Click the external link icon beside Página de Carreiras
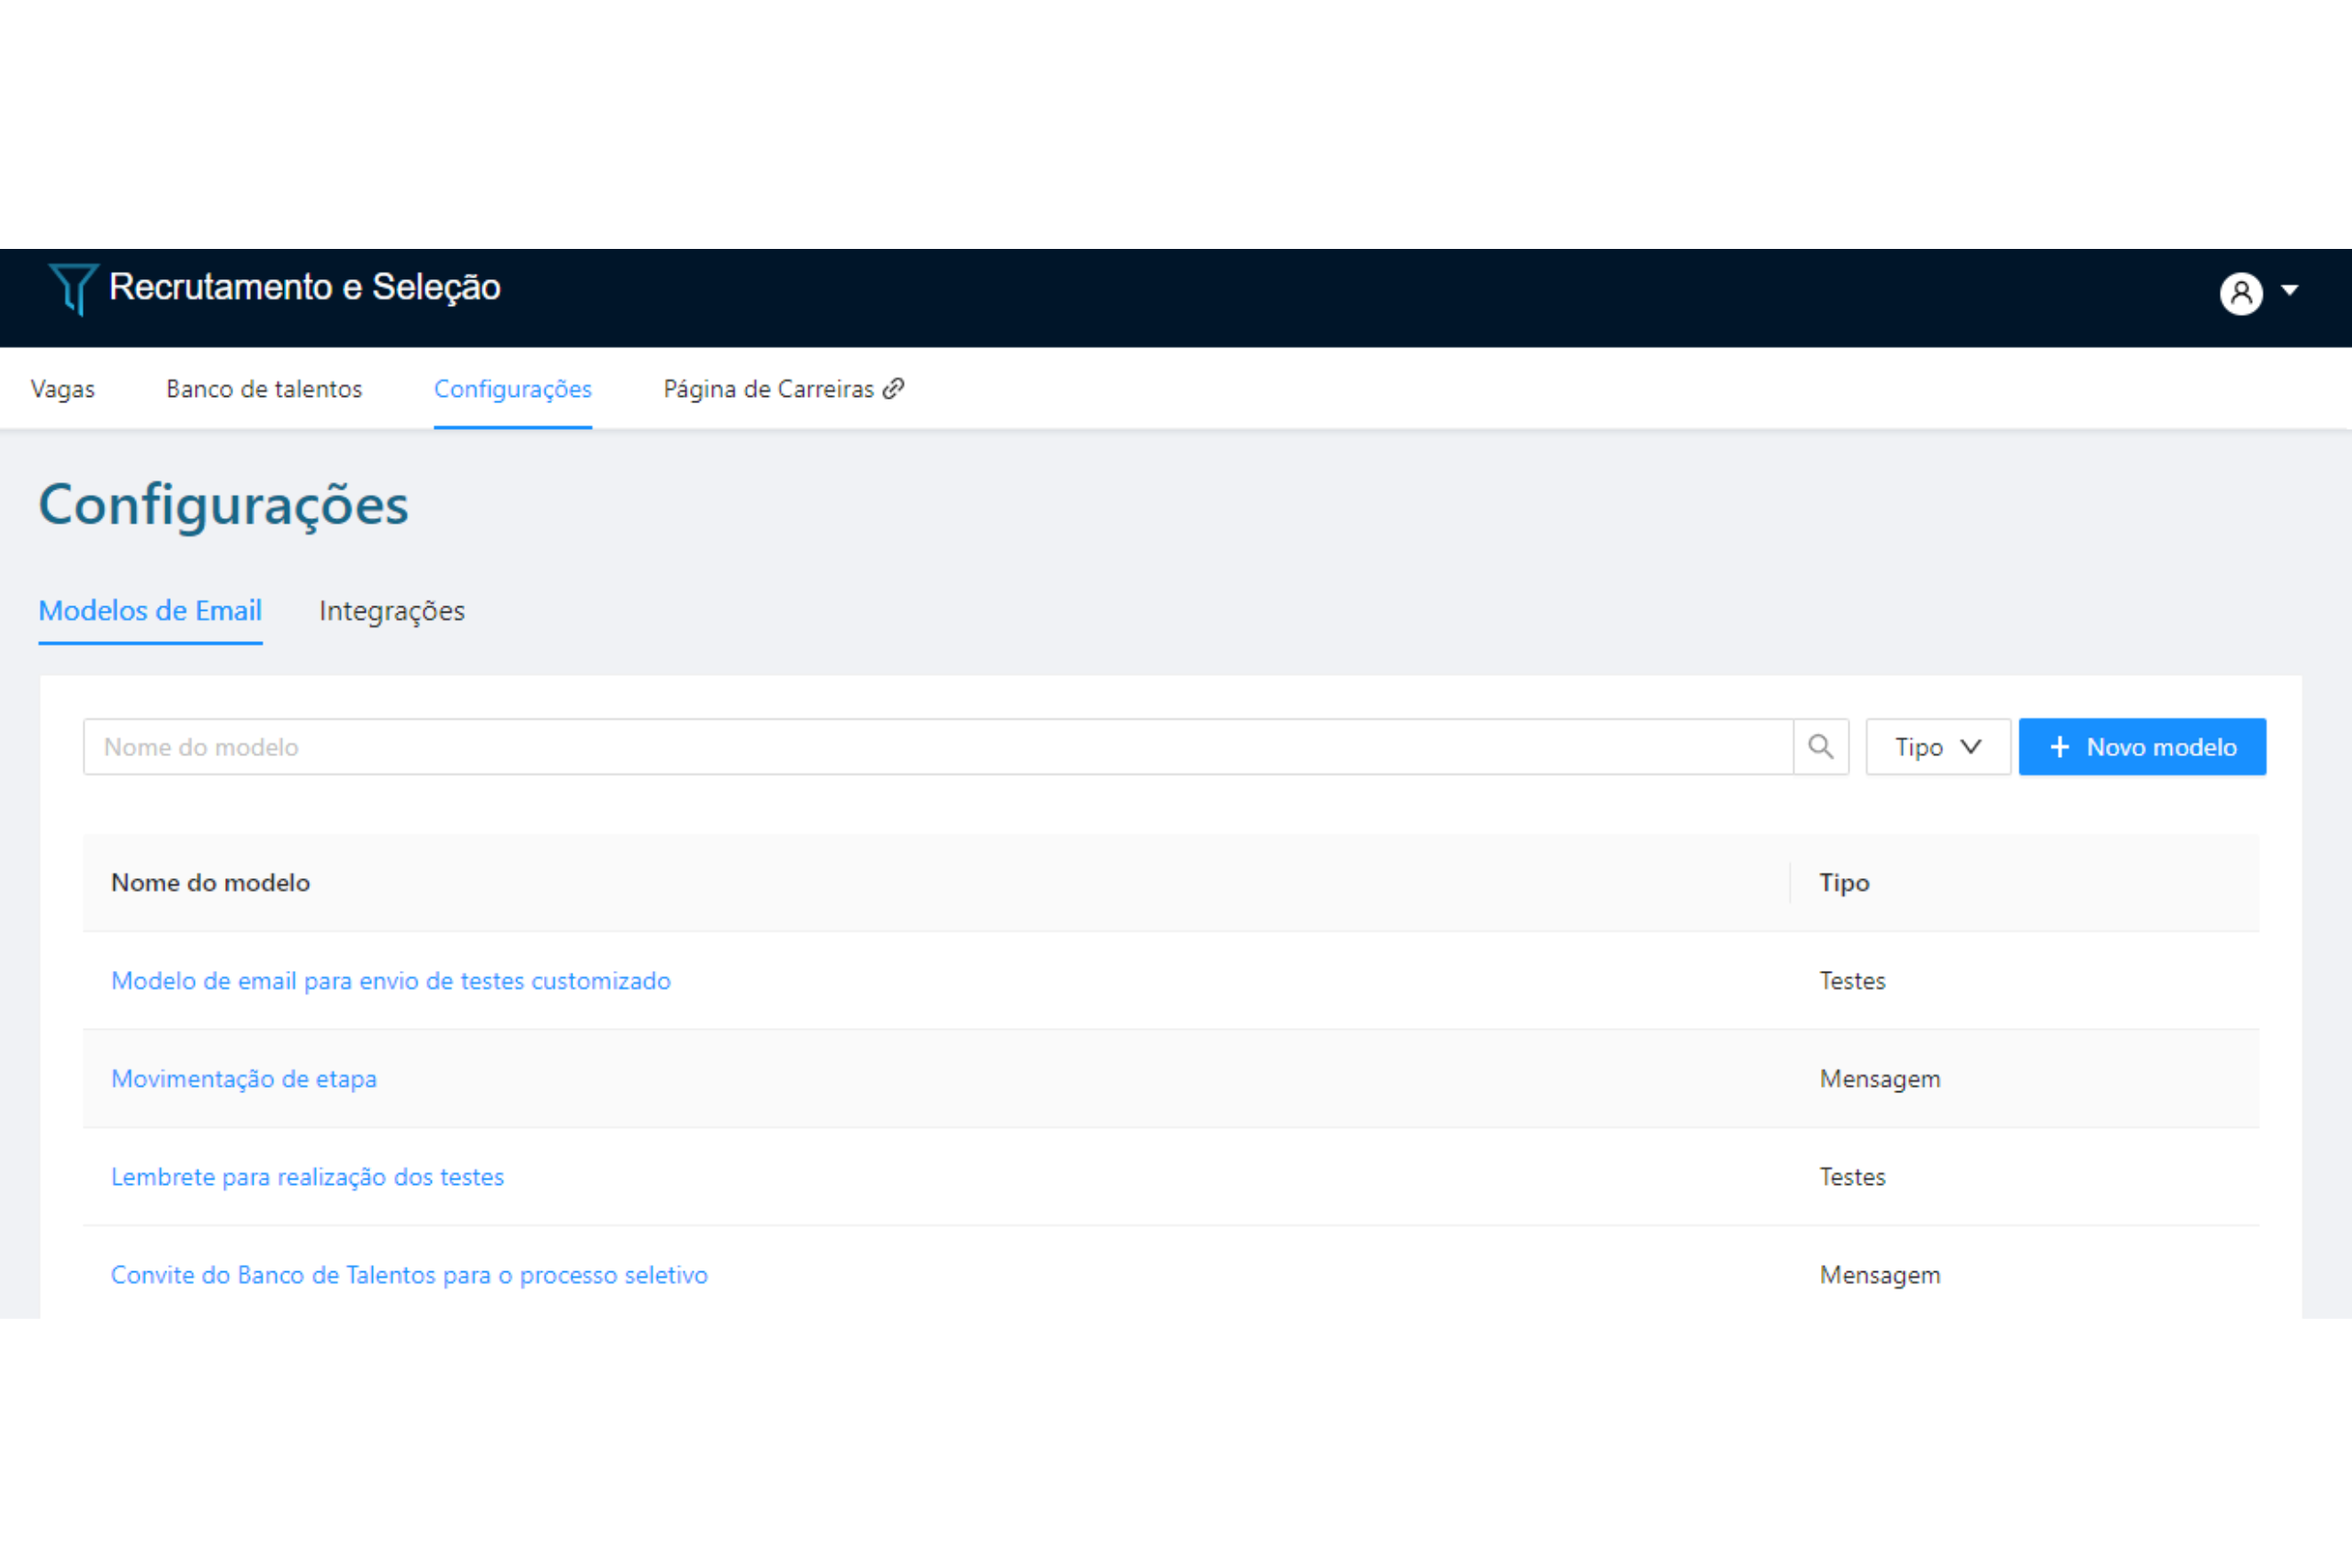 [894, 389]
